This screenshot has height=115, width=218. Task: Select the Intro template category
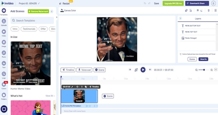15,29
